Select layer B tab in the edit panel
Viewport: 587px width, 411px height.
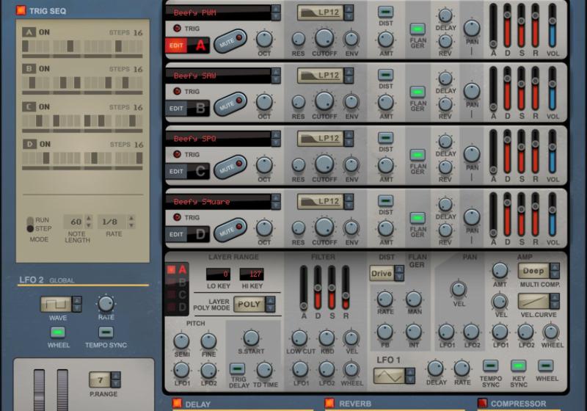177,282
